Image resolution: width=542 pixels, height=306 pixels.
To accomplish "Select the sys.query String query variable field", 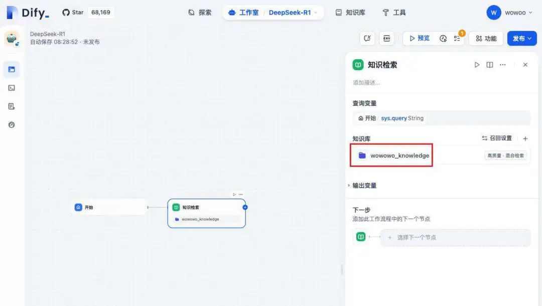I will [442, 118].
